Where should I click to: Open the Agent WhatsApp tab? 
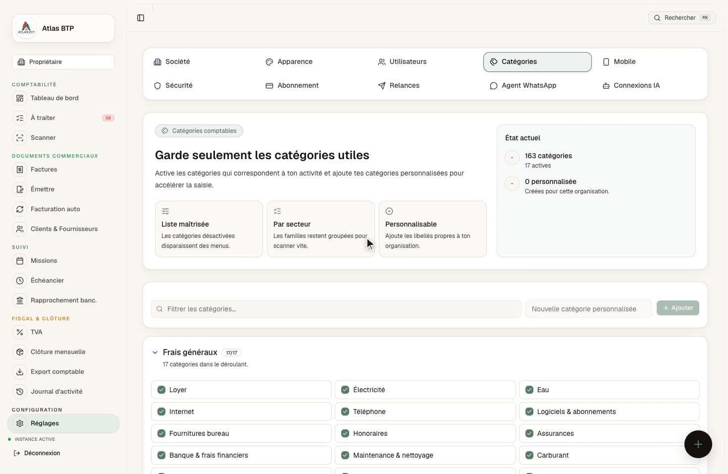537,86
